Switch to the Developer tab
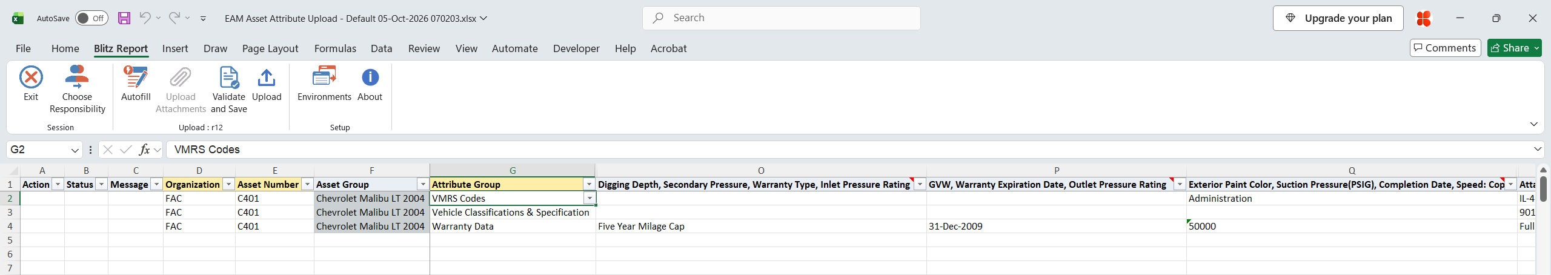This screenshot has height=275, width=1551. [576, 48]
